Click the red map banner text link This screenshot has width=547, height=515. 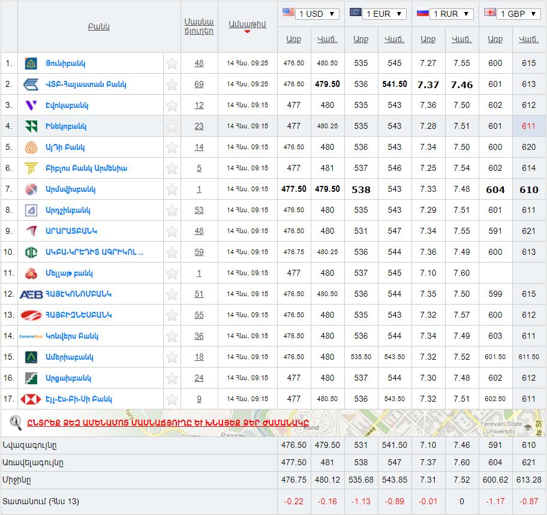(x=167, y=423)
